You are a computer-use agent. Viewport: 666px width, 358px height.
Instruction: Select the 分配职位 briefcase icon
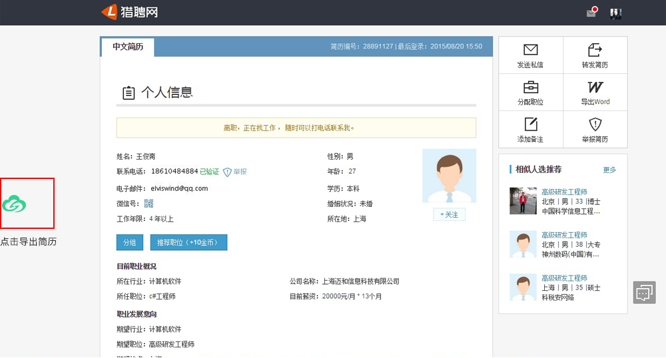click(530, 87)
